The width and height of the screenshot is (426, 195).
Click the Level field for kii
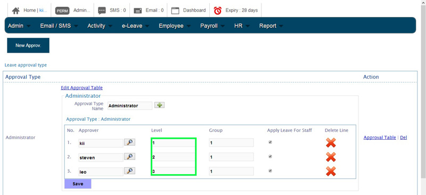click(174, 142)
